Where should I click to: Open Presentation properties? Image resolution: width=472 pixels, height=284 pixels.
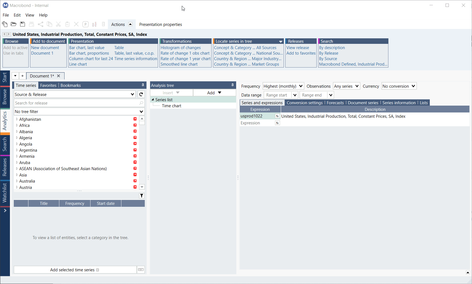[x=161, y=24]
